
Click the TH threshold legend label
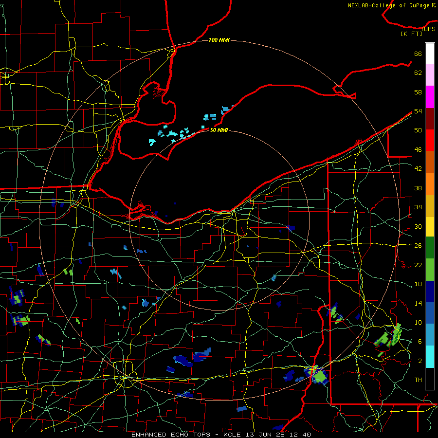click(x=418, y=380)
